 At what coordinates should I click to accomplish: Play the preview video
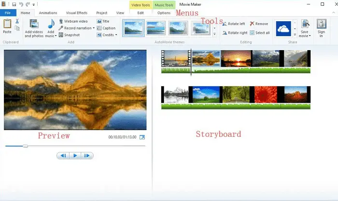point(75,156)
